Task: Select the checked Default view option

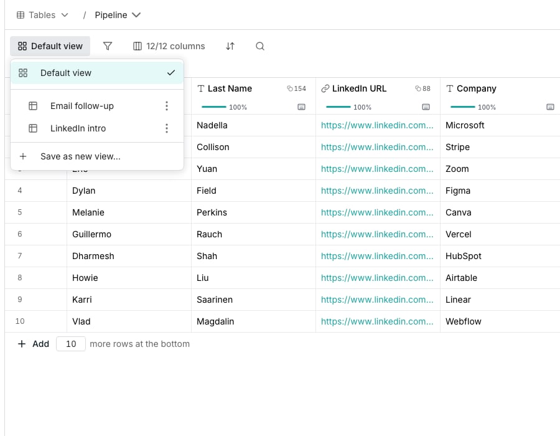Action: [x=97, y=73]
